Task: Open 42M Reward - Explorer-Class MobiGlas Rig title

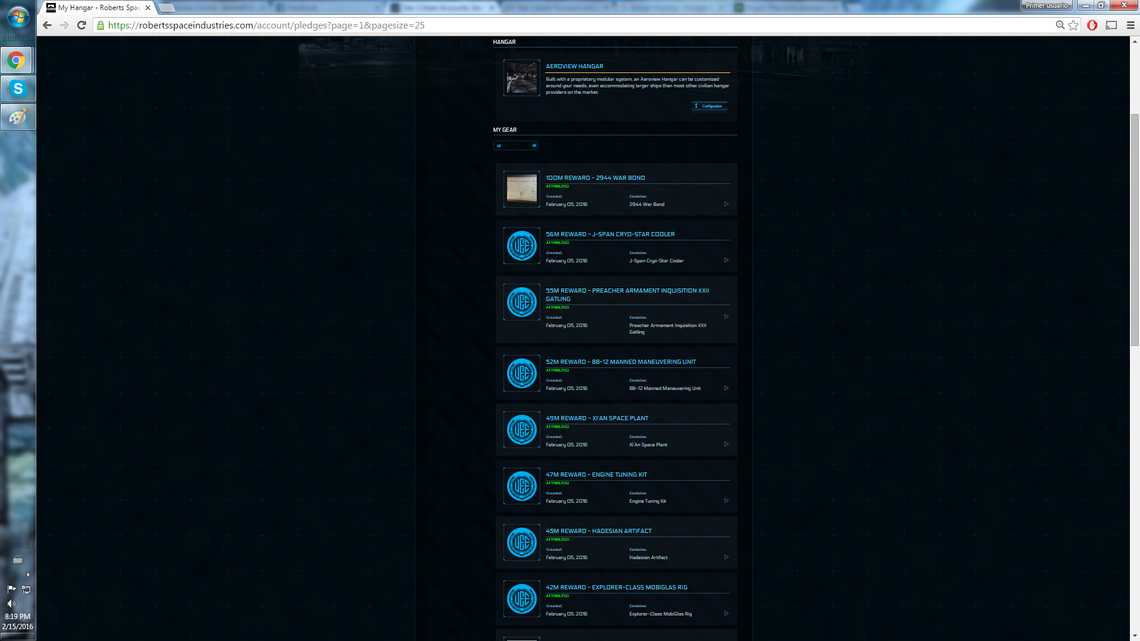Action: pos(616,588)
